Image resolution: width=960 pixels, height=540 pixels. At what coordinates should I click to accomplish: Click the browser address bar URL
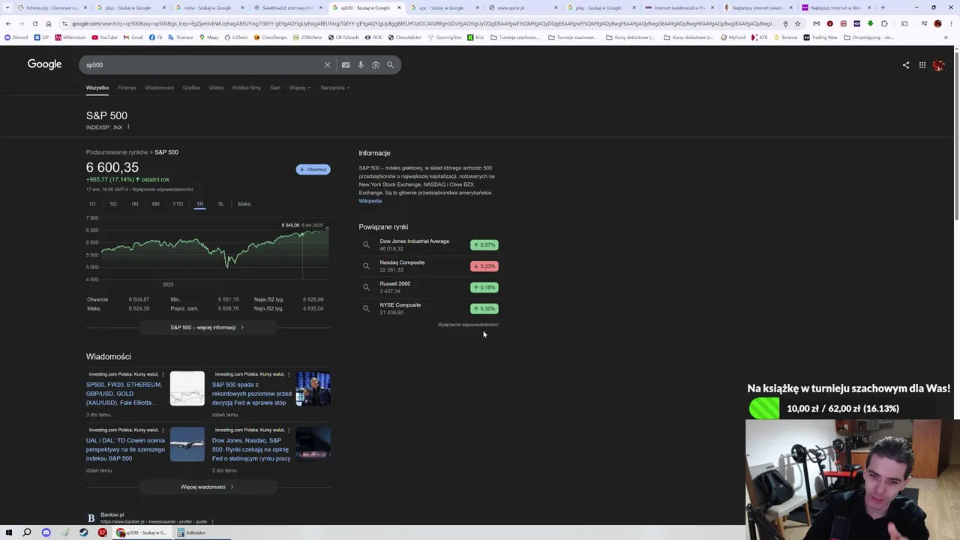[424, 23]
